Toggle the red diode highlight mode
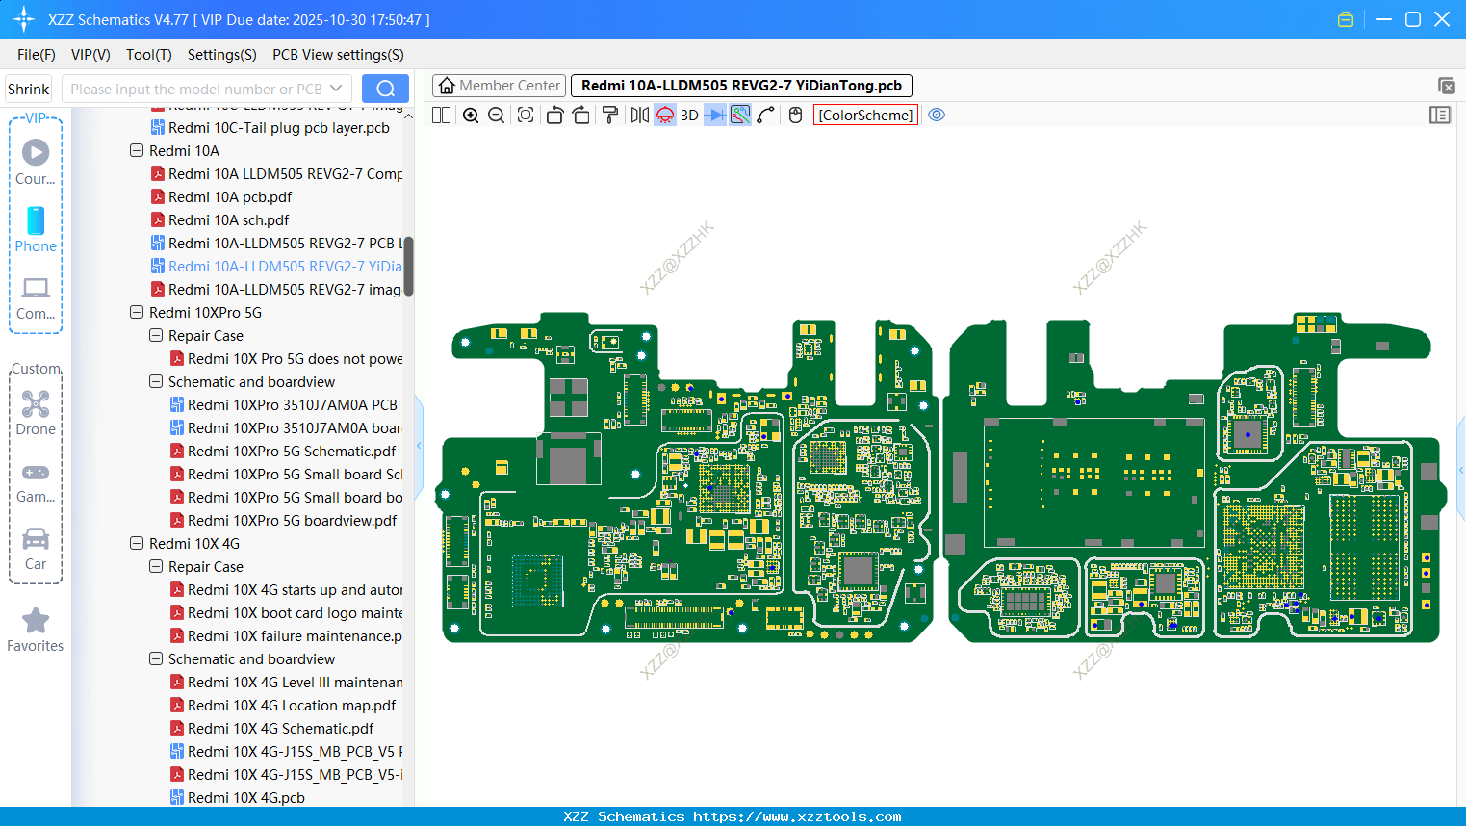1466x826 pixels. tap(664, 115)
